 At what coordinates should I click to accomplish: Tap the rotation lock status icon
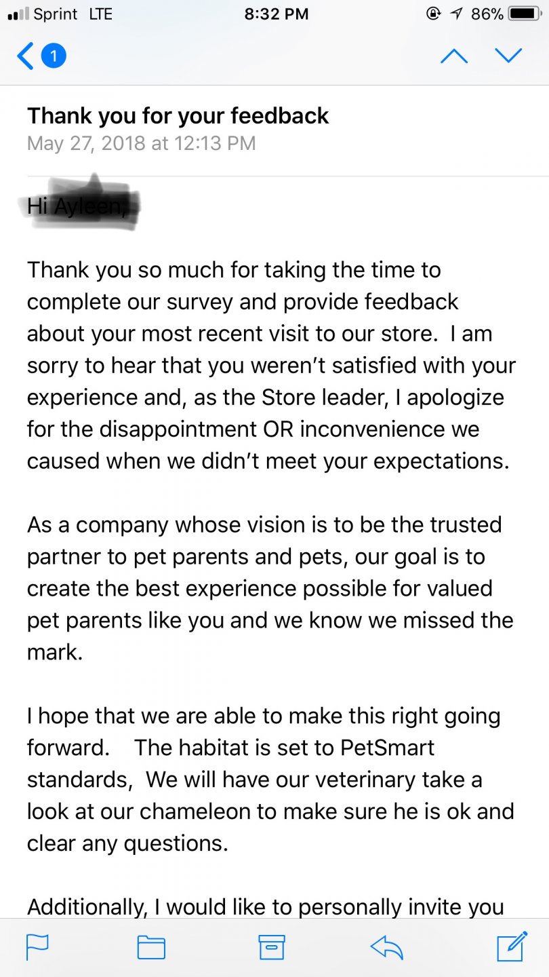tap(434, 14)
